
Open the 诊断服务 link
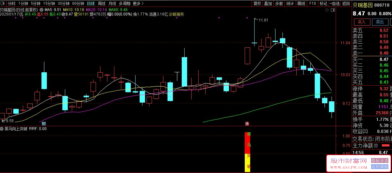point(176,14)
